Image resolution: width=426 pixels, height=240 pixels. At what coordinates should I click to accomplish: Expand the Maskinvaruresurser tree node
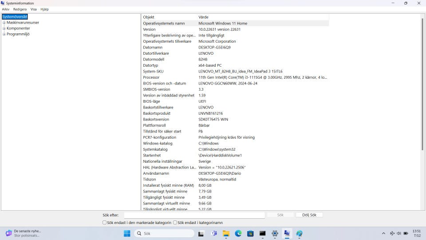[4, 23]
